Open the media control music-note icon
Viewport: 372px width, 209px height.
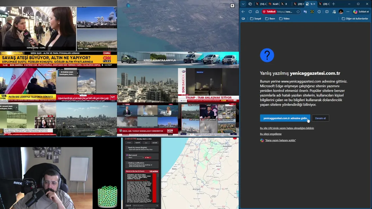[x=334, y=12]
